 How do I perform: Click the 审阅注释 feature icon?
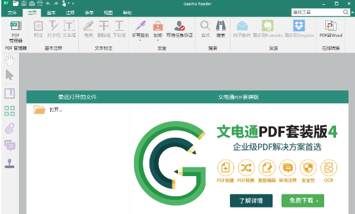(x=287, y=168)
